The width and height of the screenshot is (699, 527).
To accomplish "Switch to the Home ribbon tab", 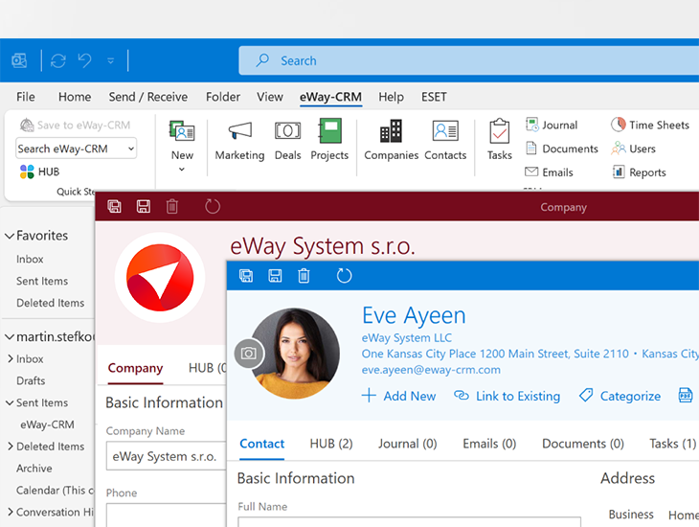I will 75,97.
